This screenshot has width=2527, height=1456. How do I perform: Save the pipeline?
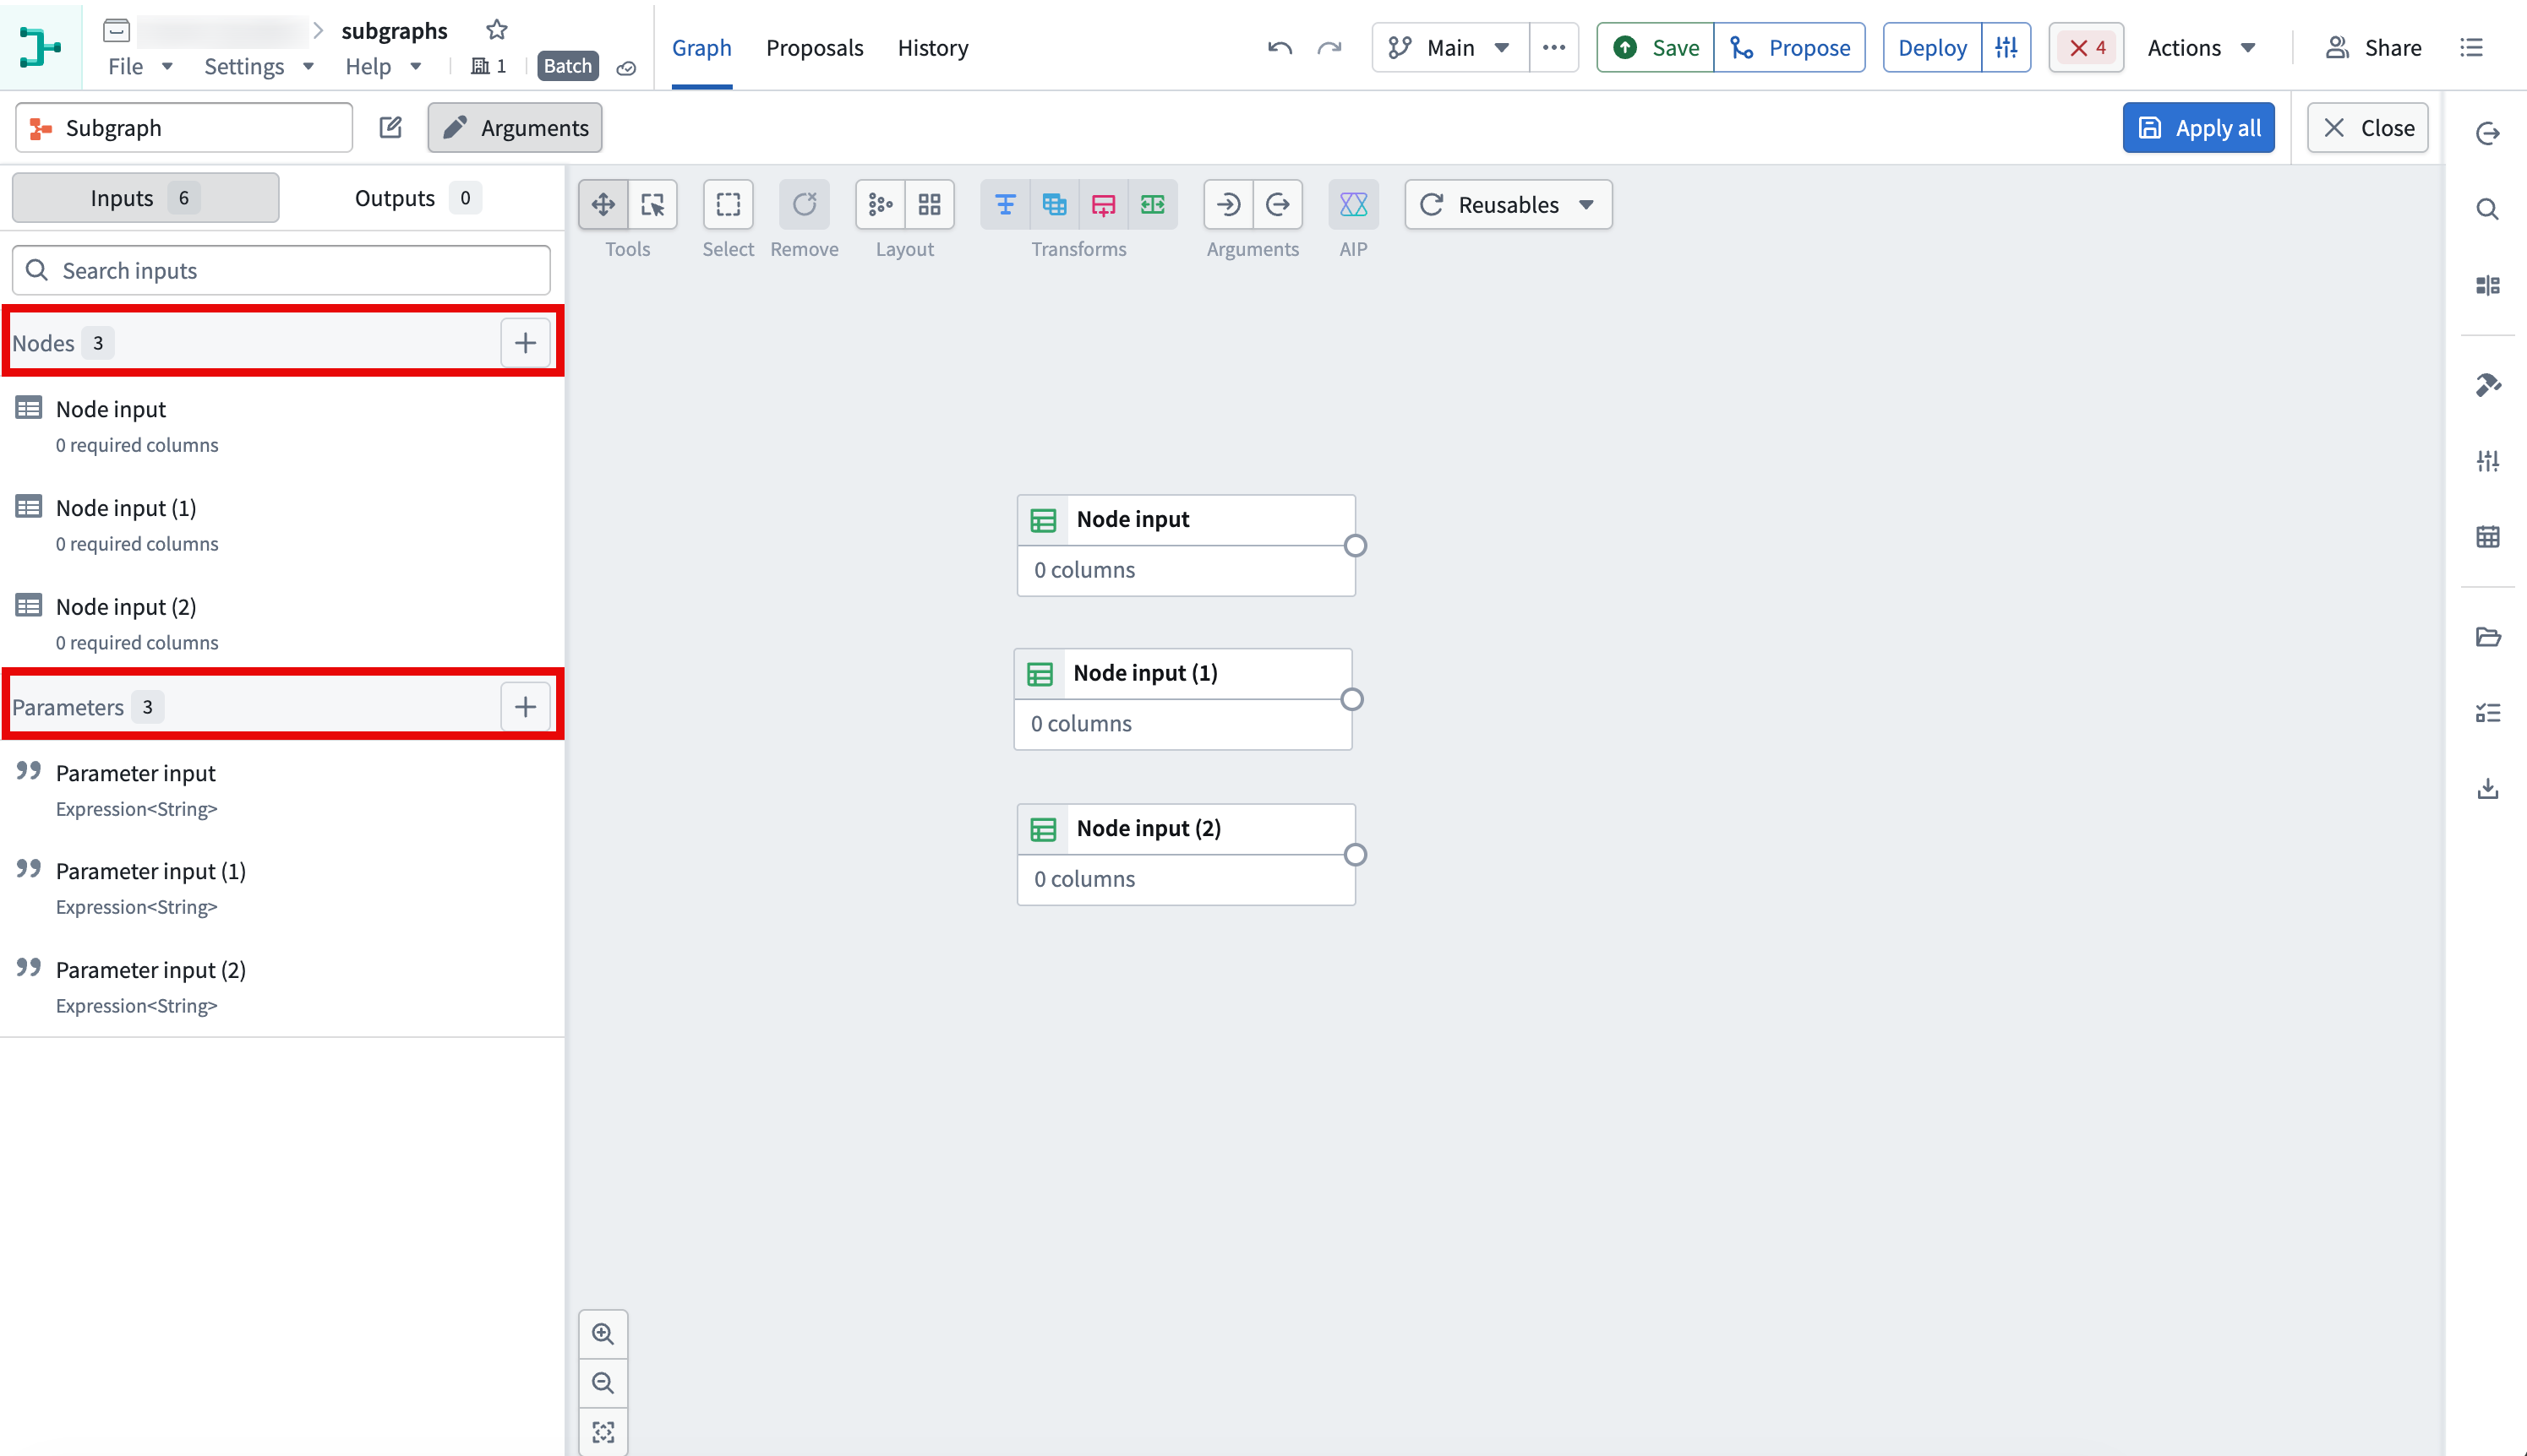[1655, 48]
